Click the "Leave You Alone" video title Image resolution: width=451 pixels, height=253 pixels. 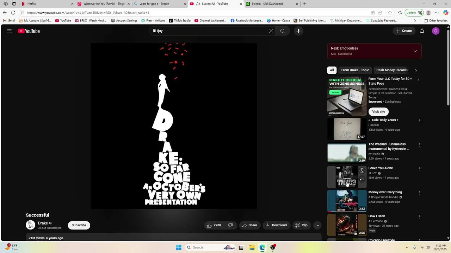[x=381, y=168]
